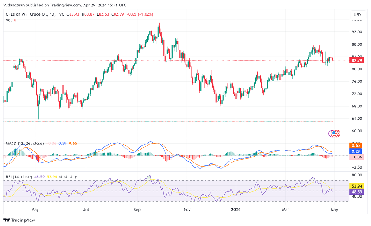This screenshot has width=371, height=226.
Task: Click the orange 0.65 MACD signal label
Action: coord(357,145)
